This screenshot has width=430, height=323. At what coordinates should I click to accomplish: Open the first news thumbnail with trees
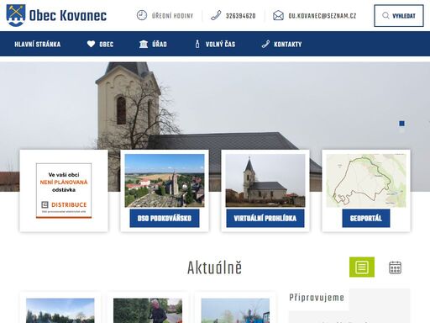click(x=60, y=310)
